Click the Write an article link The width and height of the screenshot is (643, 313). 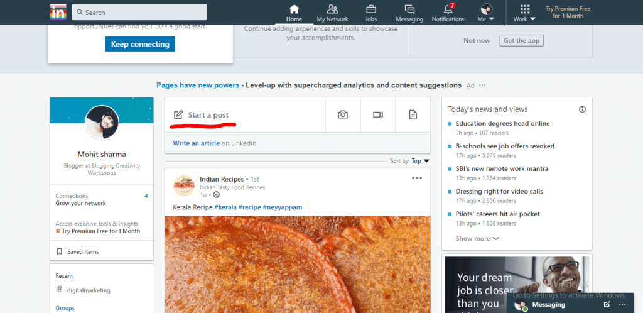(197, 143)
